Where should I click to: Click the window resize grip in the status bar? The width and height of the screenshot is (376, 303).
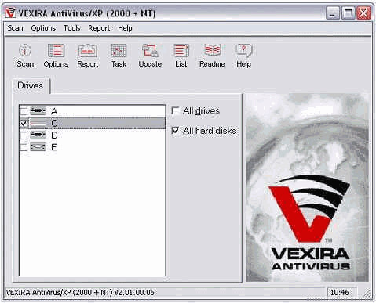pos(367,293)
